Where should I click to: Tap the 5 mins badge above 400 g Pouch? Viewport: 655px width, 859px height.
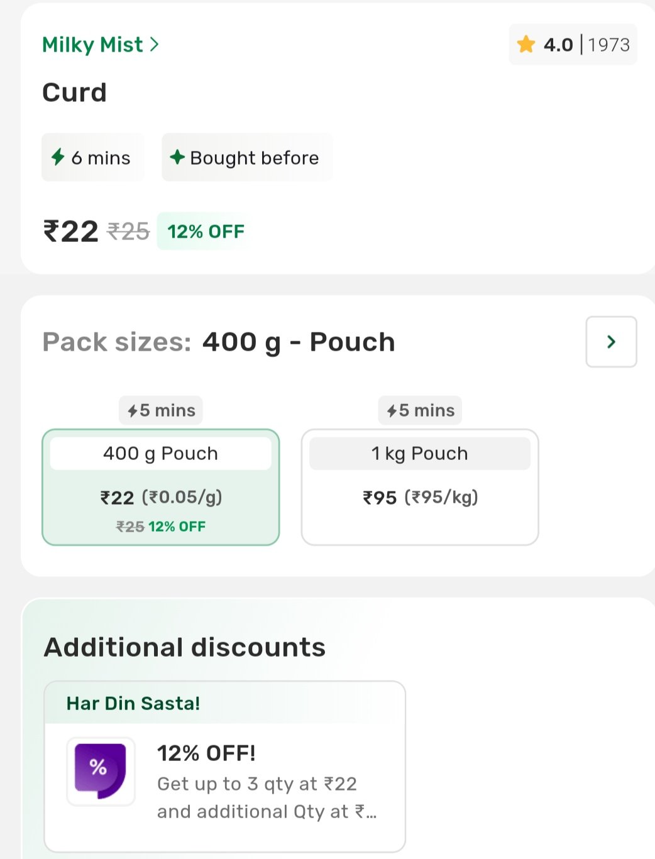tap(161, 410)
